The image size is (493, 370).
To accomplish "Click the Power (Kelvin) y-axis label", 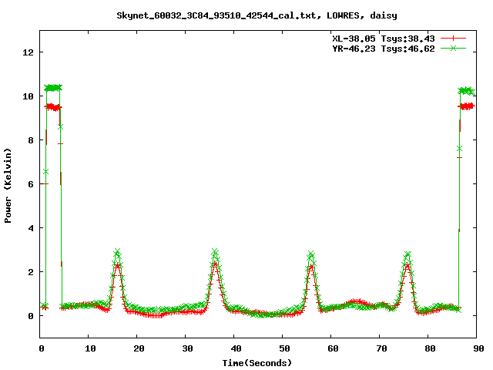I will 8,186.
